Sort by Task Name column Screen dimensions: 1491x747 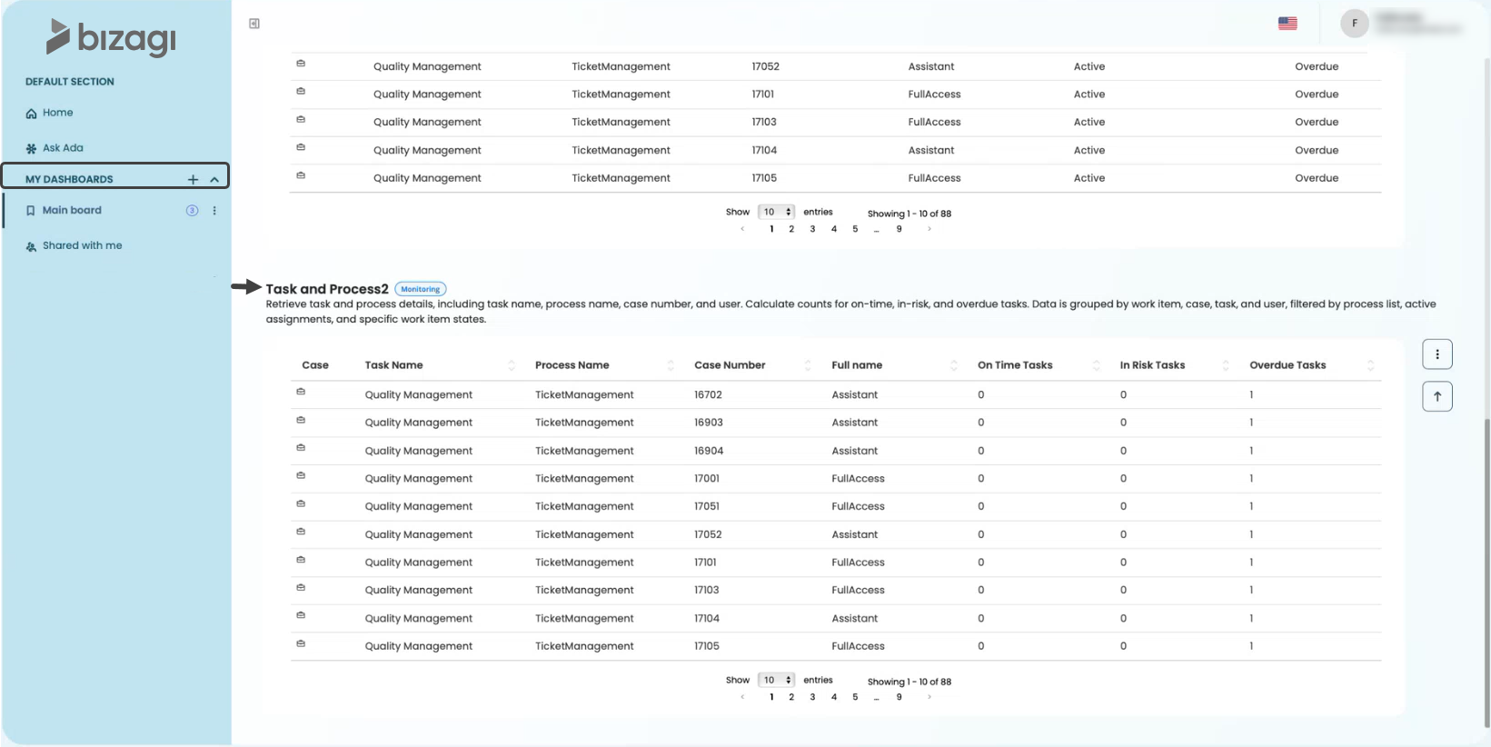click(512, 365)
